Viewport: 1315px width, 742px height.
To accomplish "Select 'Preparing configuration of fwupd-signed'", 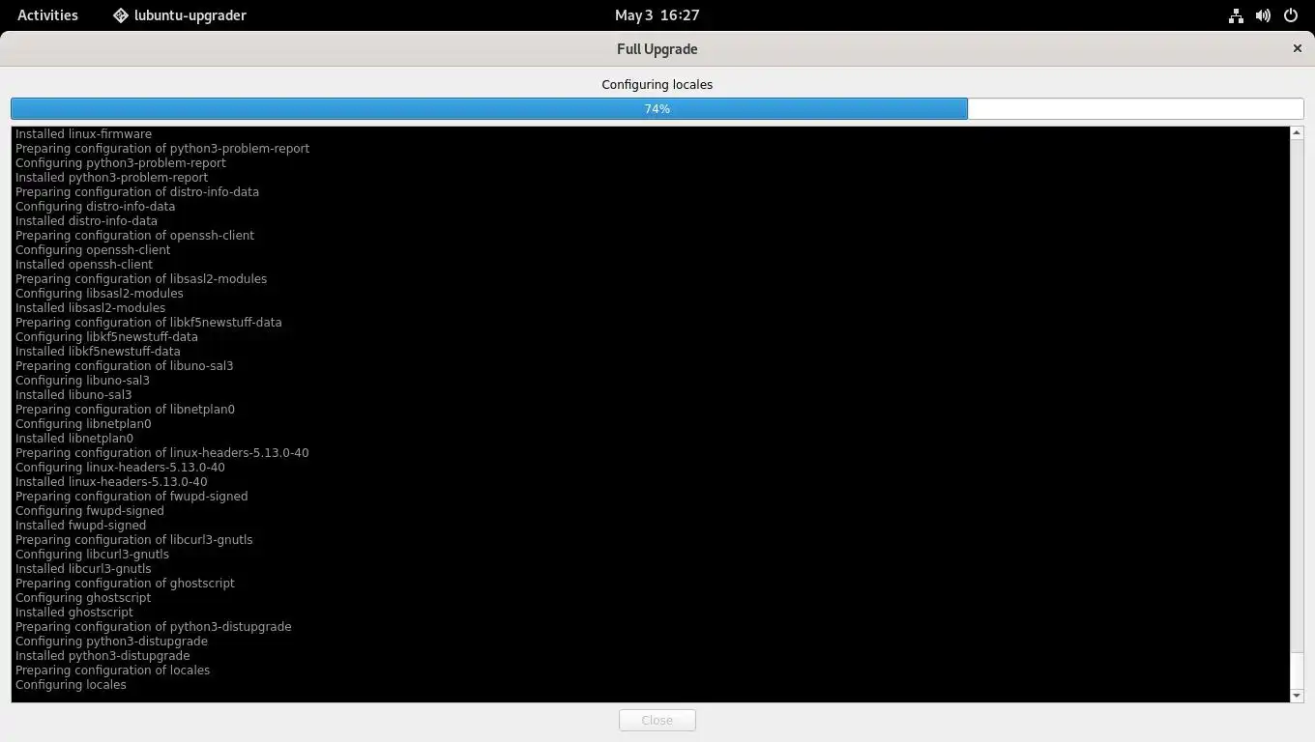I will (x=131, y=497).
